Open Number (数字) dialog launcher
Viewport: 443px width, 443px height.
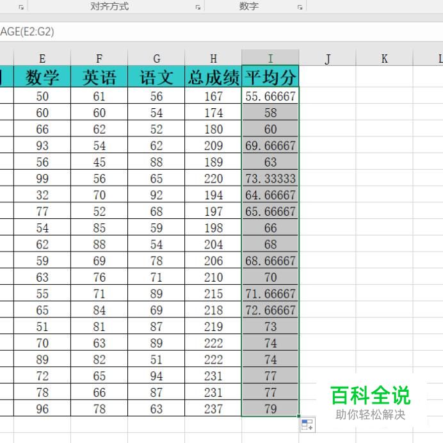300,7
